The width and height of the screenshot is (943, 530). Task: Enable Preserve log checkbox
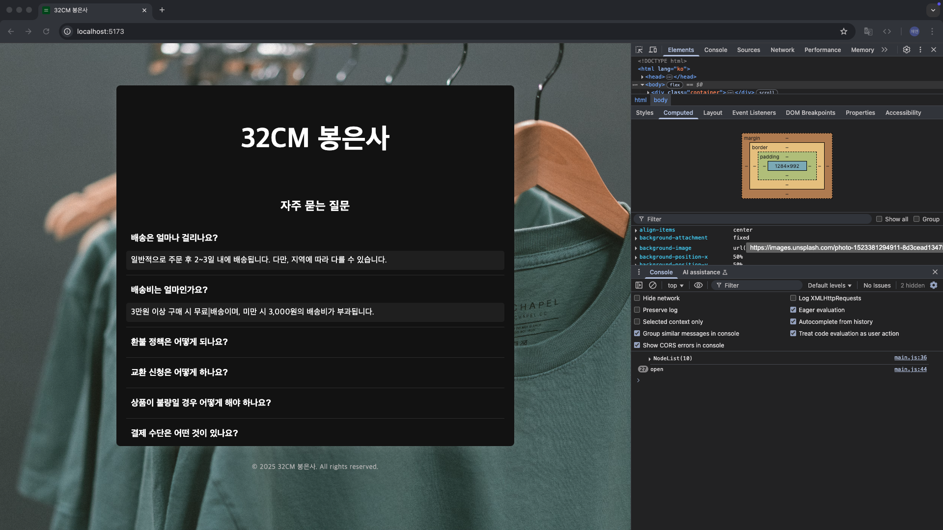(637, 310)
